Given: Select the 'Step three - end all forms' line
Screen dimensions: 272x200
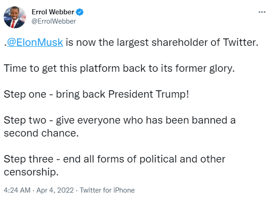Looking at the screenshot, I should (x=115, y=159).
